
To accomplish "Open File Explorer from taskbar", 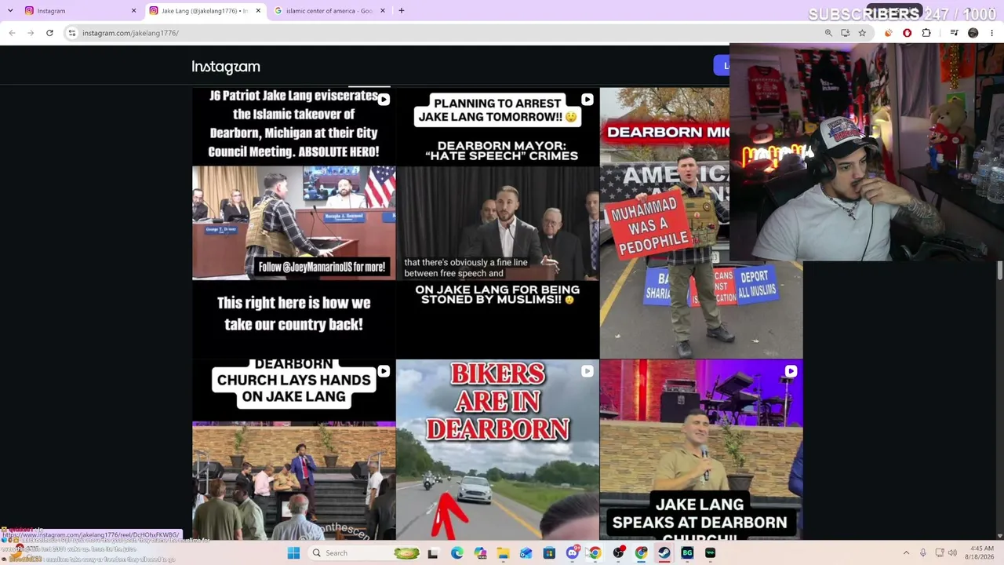I will [503, 553].
